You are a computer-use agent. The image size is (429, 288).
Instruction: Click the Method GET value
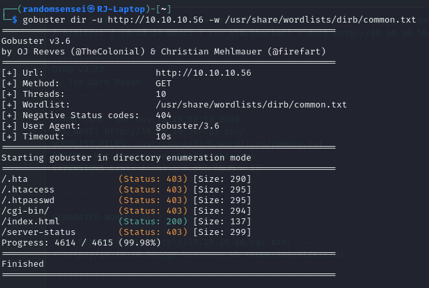click(164, 84)
